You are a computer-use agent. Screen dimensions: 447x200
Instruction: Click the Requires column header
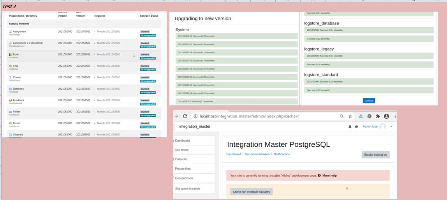click(100, 16)
